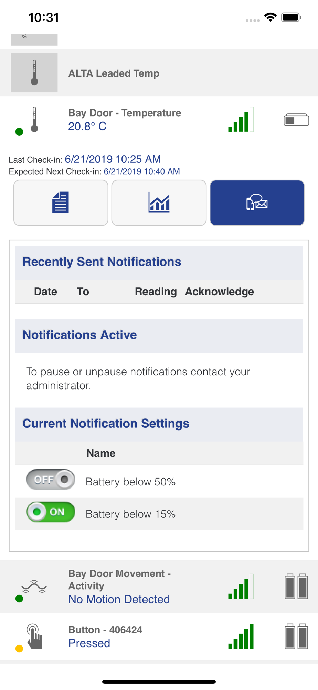This screenshot has height=690, width=318.
Task: Turn off the Battery below 15% notification
Action: [51, 512]
